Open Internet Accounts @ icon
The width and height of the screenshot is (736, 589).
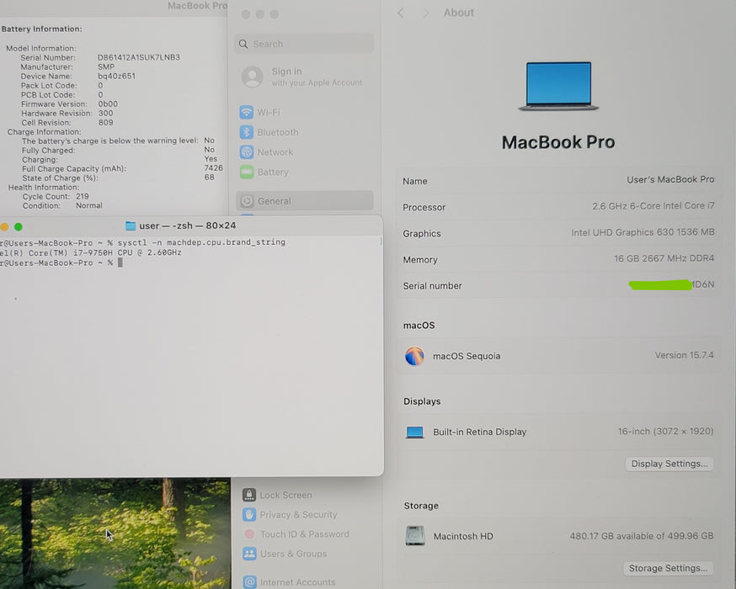pyautogui.click(x=250, y=582)
